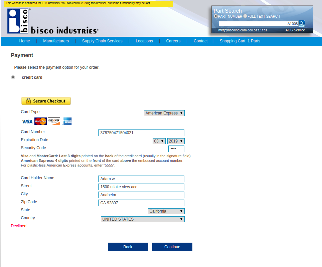The image size is (322, 267).
Task: Click the Discover card logo
Action: [54, 121]
